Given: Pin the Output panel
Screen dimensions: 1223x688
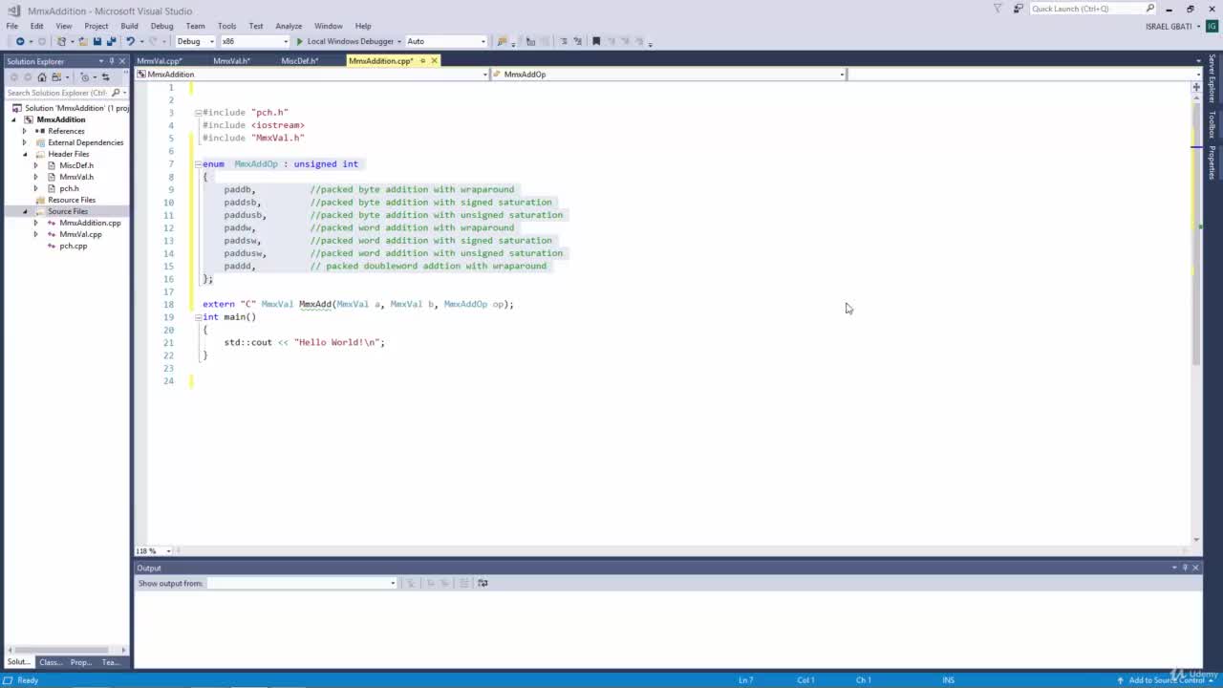Looking at the screenshot, I should (x=1185, y=568).
